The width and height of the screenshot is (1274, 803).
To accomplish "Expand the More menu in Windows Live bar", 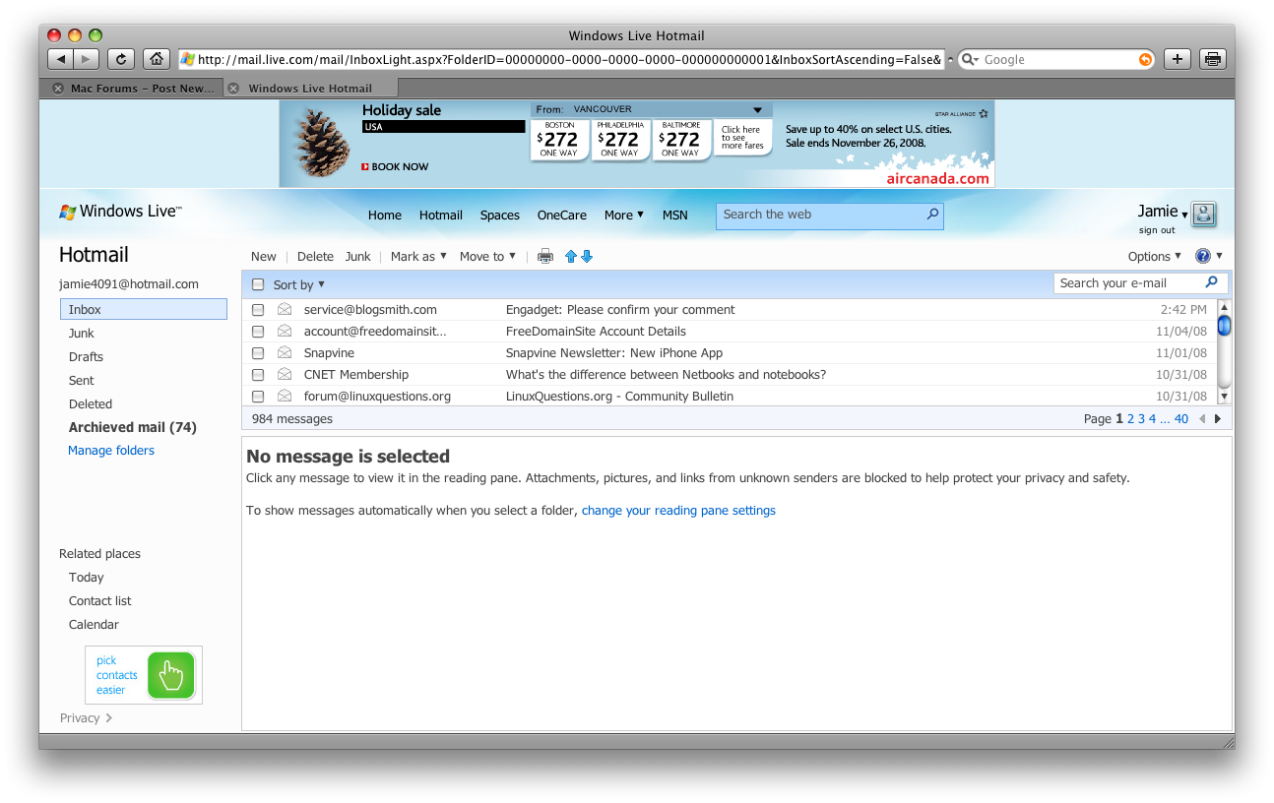I will (x=624, y=215).
